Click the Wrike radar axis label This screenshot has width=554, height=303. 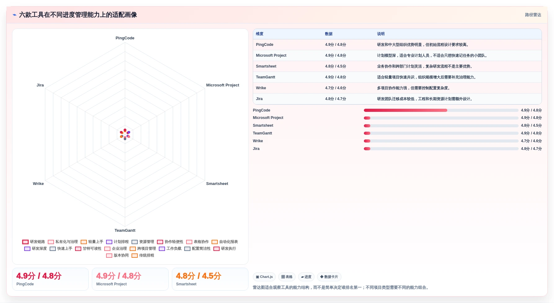pyautogui.click(x=38, y=184)
